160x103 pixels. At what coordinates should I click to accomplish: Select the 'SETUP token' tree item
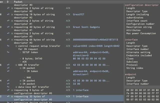coord(30,52)
